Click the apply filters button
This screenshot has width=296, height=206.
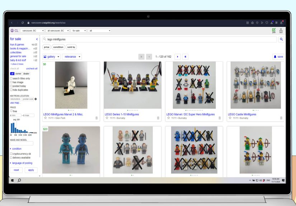point(31,170)
